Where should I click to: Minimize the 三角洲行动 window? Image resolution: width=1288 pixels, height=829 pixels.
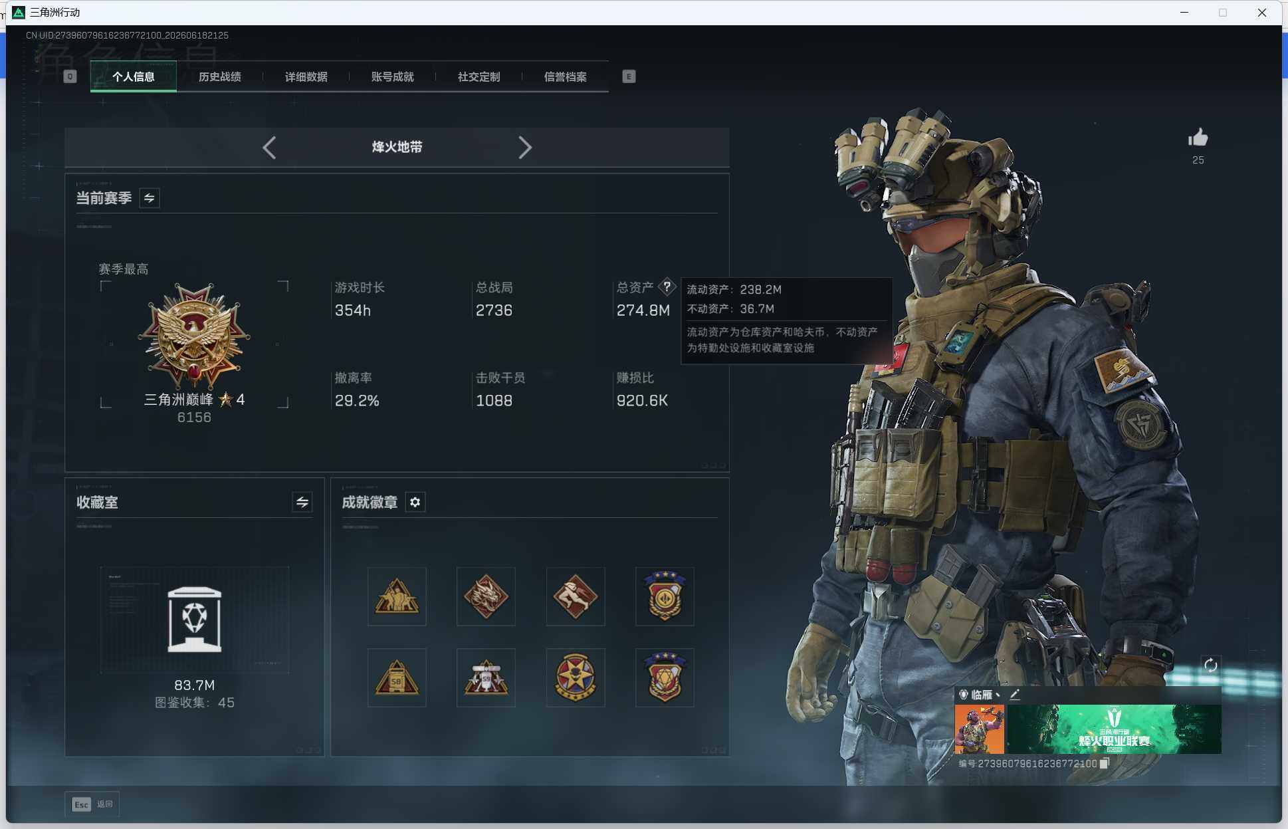[1184, 13]
